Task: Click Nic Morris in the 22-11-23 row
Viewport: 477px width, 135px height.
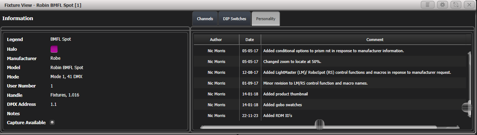Action: click(216, 116)
